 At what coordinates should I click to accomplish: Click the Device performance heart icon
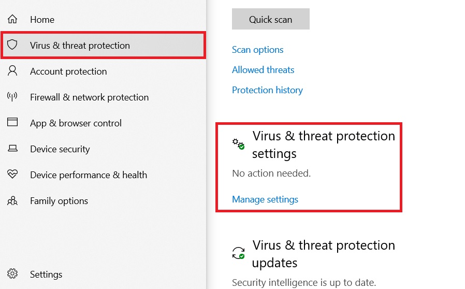coord(12,175)
